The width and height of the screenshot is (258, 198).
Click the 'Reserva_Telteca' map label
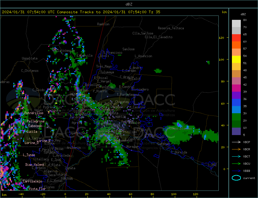click(x=171, y=28)
